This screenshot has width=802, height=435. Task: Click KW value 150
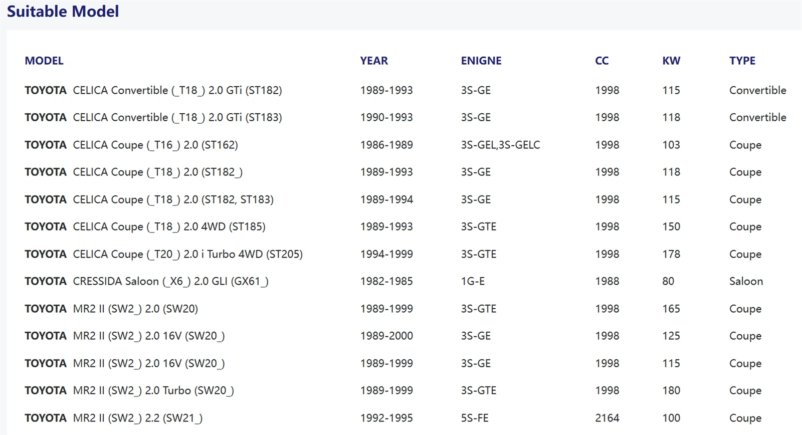point(671,227)
